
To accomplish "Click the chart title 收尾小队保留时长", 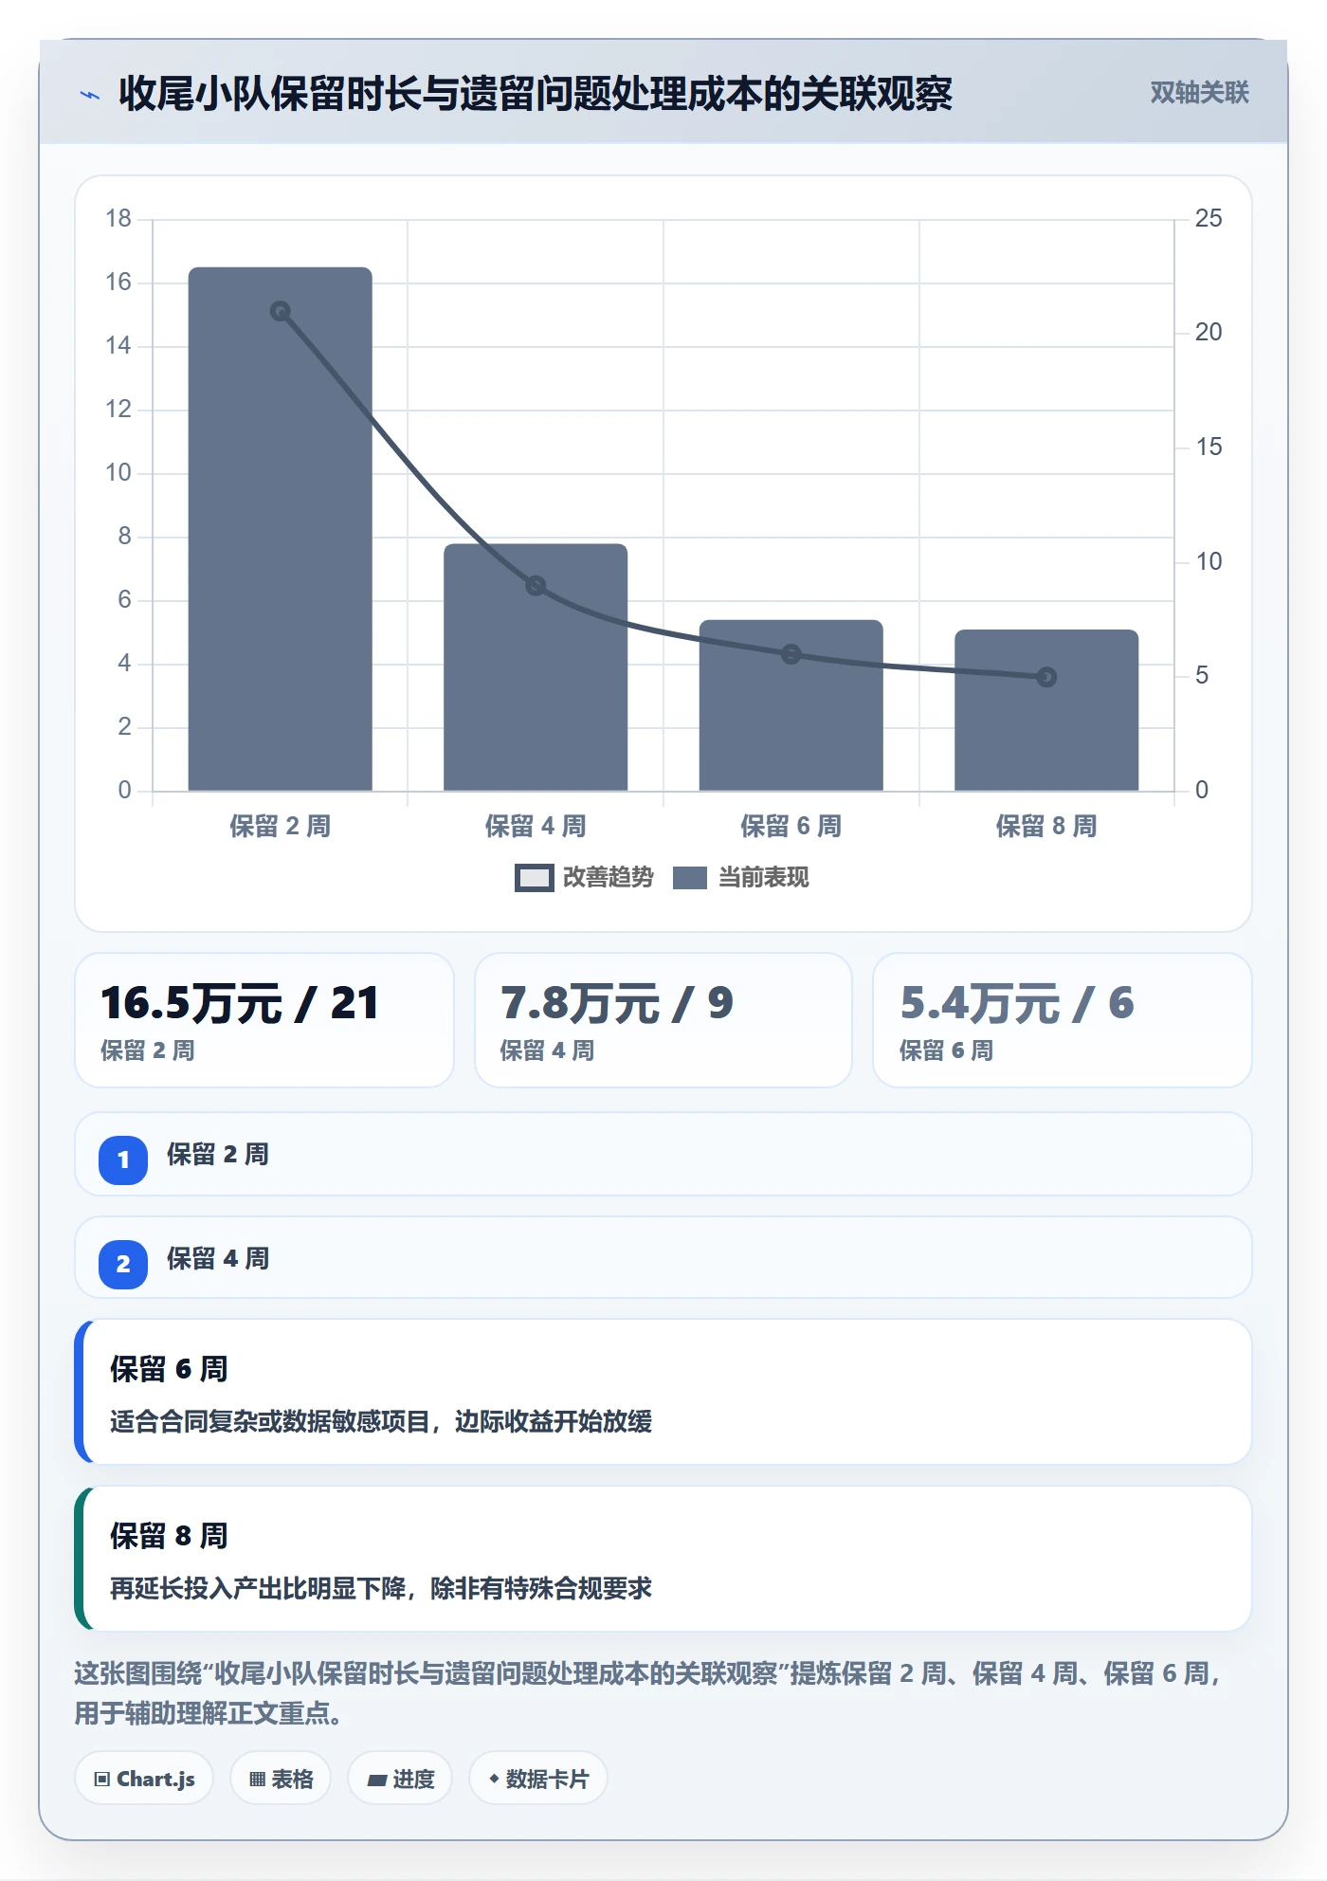I will (269, 94).
